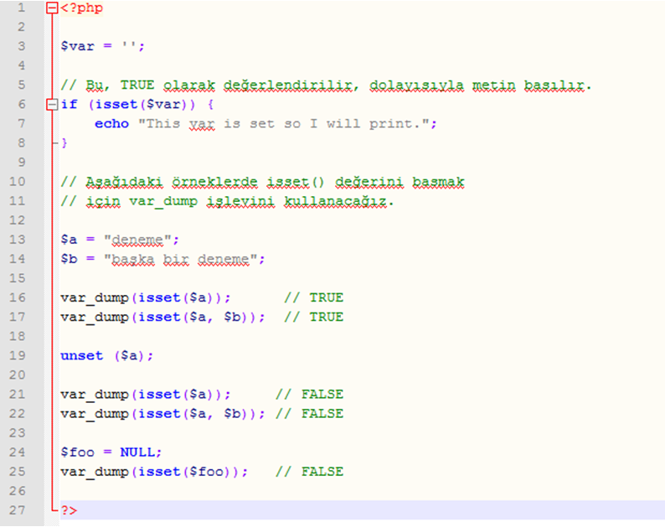Viewport: 665px width, 527px height.
Task: Click the string "This var is set so I will print."
Action: 283,124
